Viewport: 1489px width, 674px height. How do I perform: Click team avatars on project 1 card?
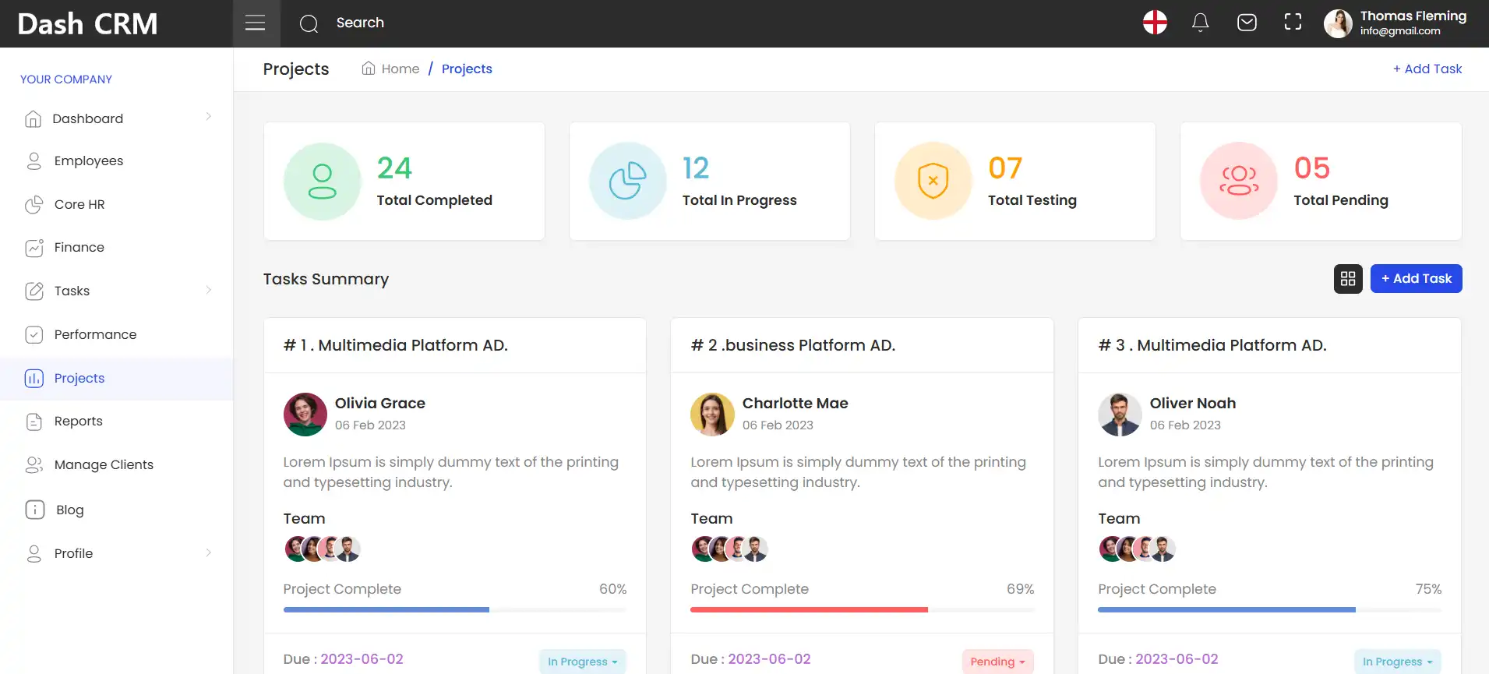coord(323,549)
